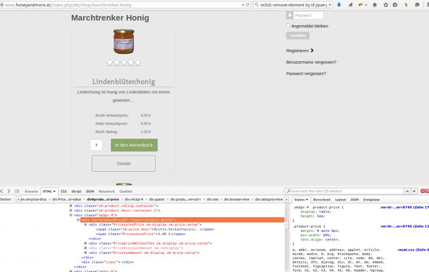Bookmark this page with the star icon

[x=384, y=5]
